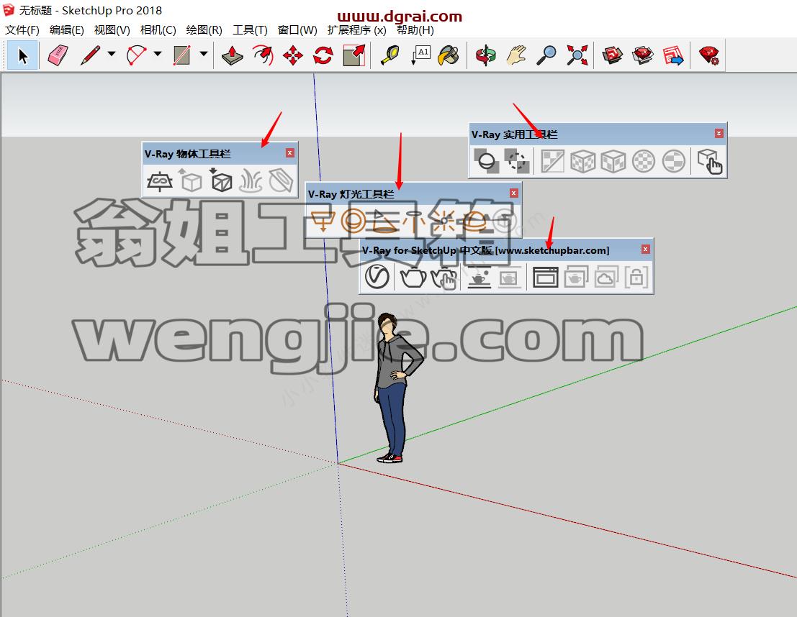Viewport: 797px width, 617px height.
Task: Close the V-Ray 实用工具栏 toolbar
Action: coord(719,133)
